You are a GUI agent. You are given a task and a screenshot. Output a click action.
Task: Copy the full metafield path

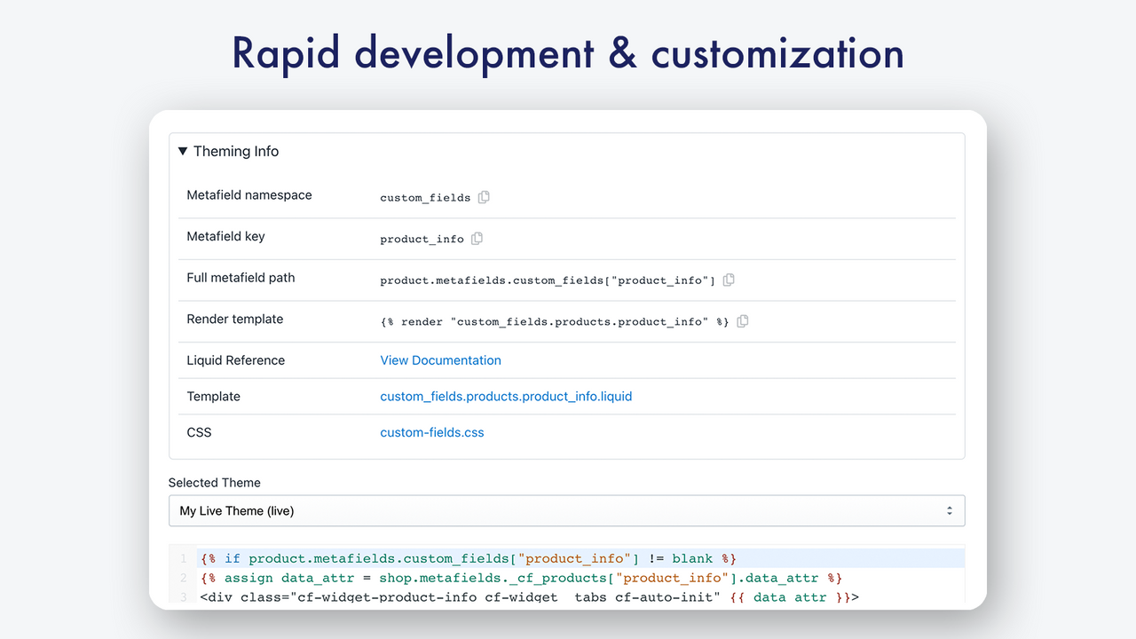pos(729,280)
